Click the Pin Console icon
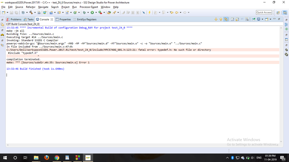Viewport: 289px width, 162px height. tap(254, 19)
